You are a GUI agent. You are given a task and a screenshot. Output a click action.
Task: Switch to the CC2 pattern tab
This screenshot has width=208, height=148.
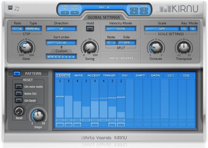pos(186,75)
